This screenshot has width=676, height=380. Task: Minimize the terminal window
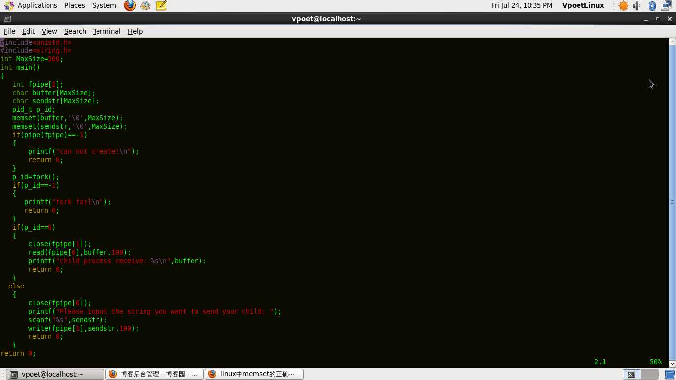tap(646, 19)
